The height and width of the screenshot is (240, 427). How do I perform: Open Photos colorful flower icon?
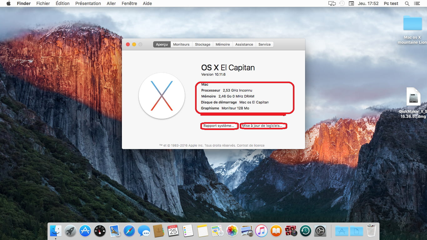tap(232, 231)
